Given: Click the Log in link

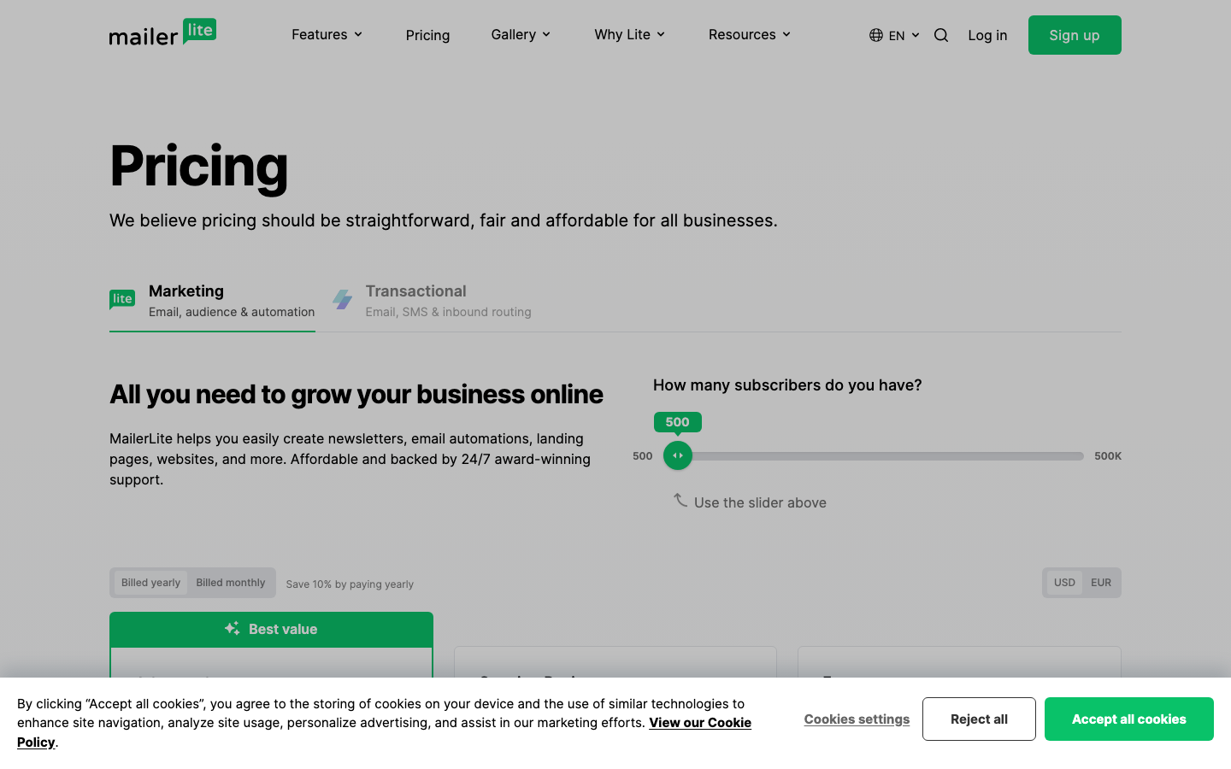Looking at the screenshot, I should point(987,35).
